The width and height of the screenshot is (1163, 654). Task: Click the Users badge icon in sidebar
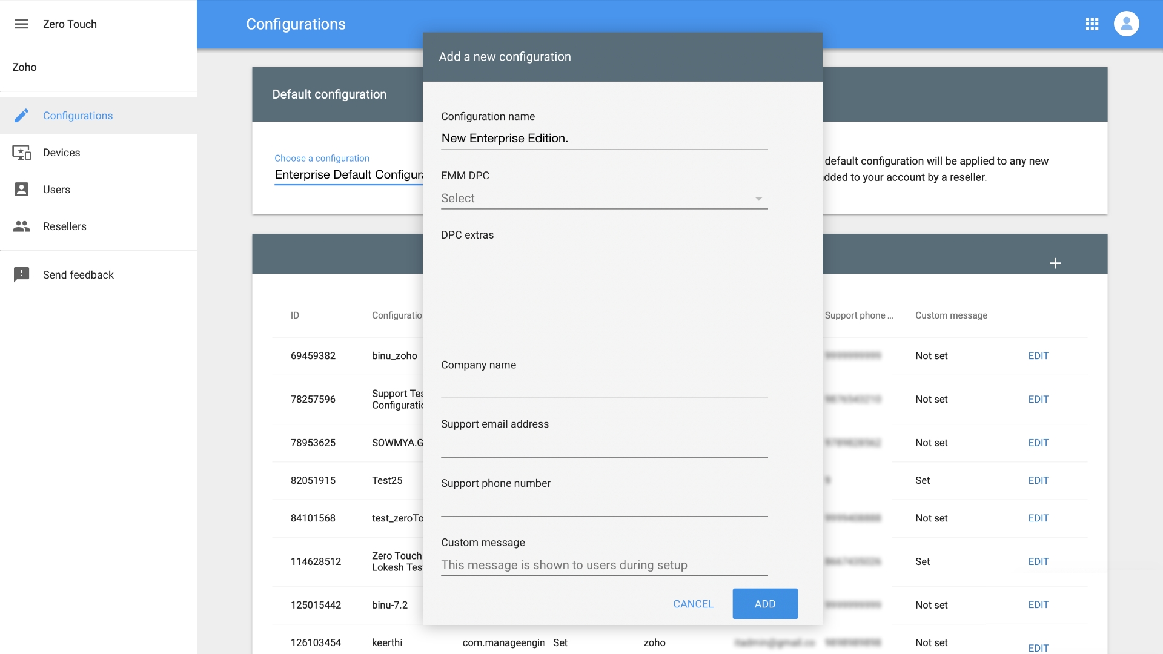pyautogui.click(x=21, y=190)
